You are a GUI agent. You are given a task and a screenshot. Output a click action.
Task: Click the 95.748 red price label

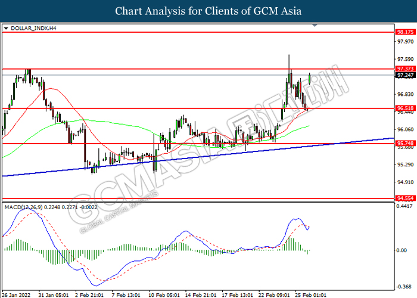405,144
